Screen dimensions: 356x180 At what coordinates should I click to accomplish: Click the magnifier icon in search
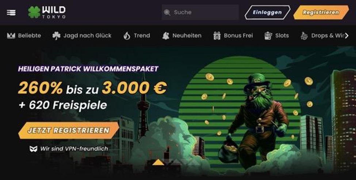point(167,12)
